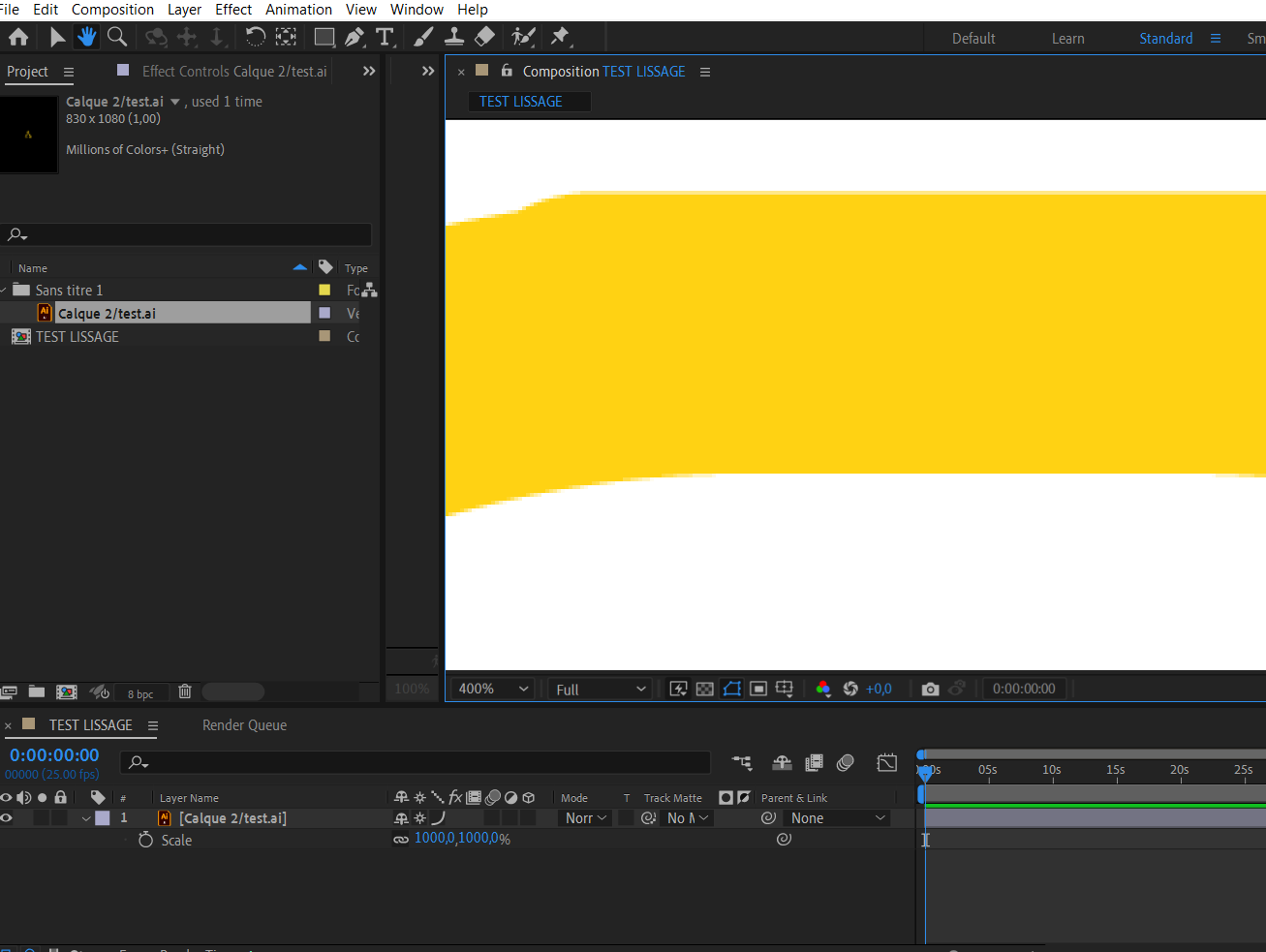Image resolution: width=1266 pixels, height=952 pixels.
Task: Toggle frame blending switch in timeline header
Action: [814, 763]
